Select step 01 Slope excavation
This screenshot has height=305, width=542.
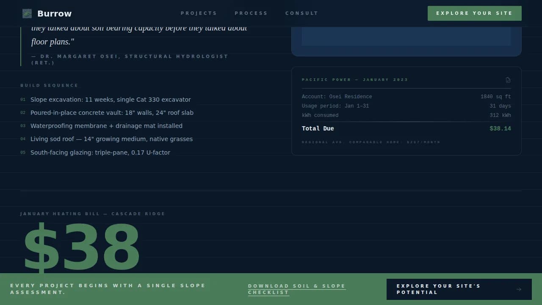coord(111,100)
